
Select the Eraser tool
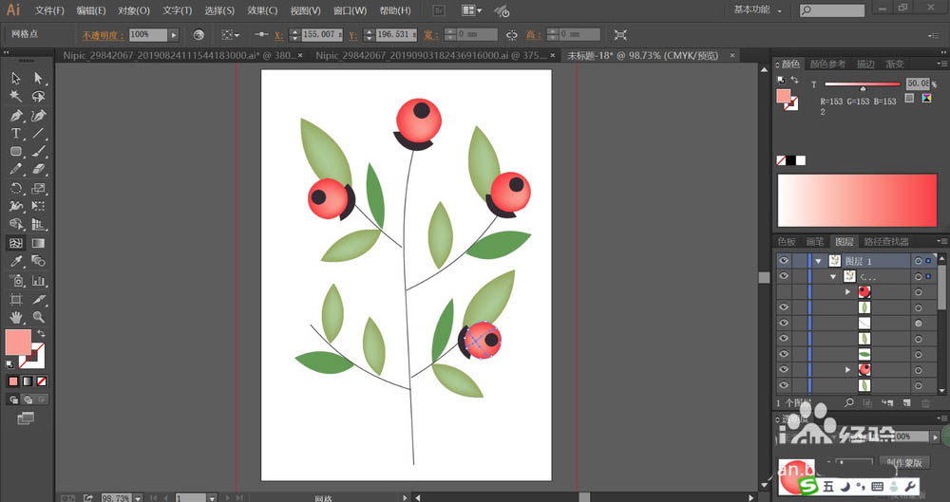click(x=39, y=170)
